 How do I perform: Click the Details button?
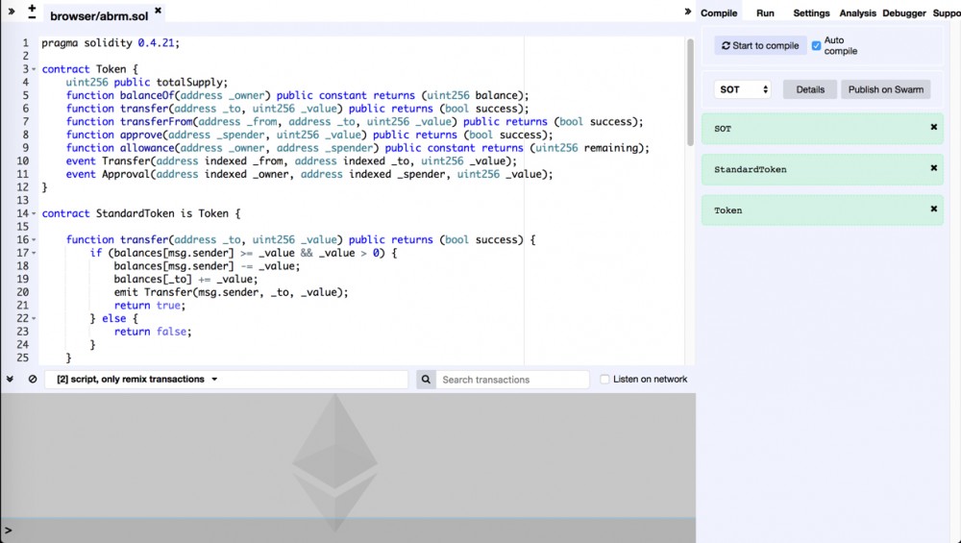[x=809, y=89]
